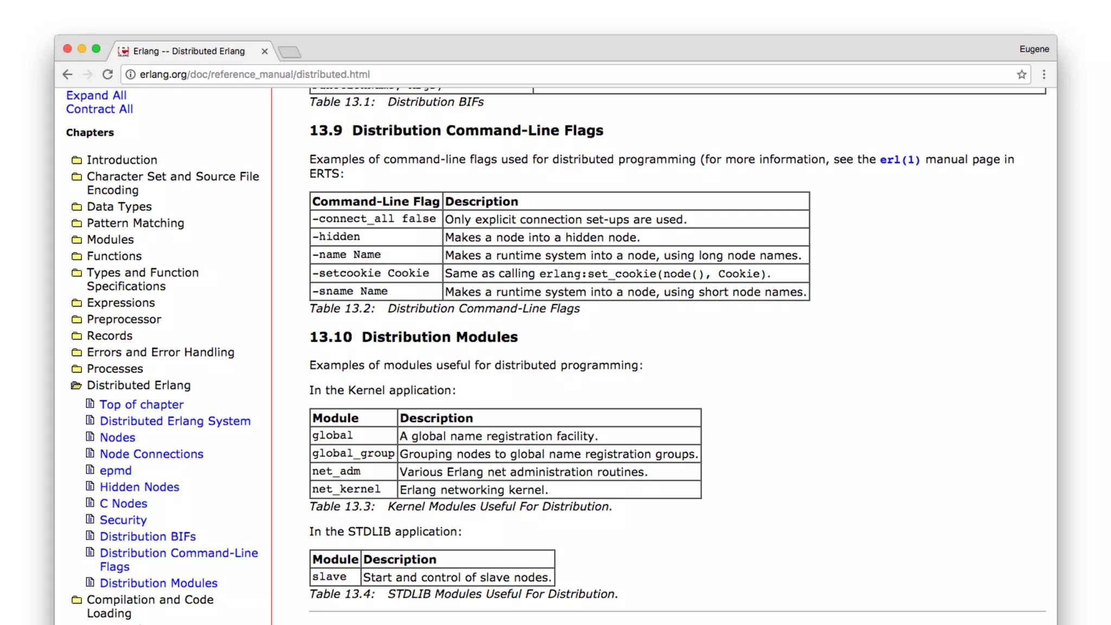This screenshot has width=1111, height=625.
Task: Click the page icon beside Security
Action: [x=90, y=519]
